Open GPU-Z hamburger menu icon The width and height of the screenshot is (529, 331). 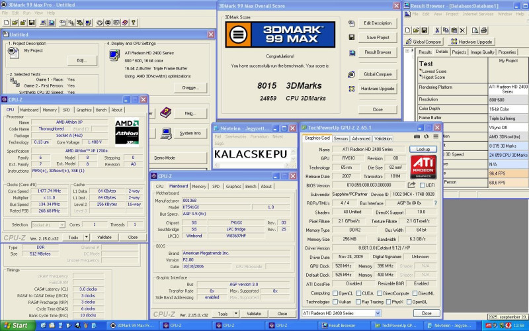point(436,136)
